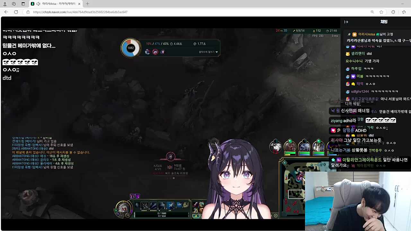The image size is (411, 231).
Task: Click the player champion portrait in the HUD
Action: [x=123, y=208]
